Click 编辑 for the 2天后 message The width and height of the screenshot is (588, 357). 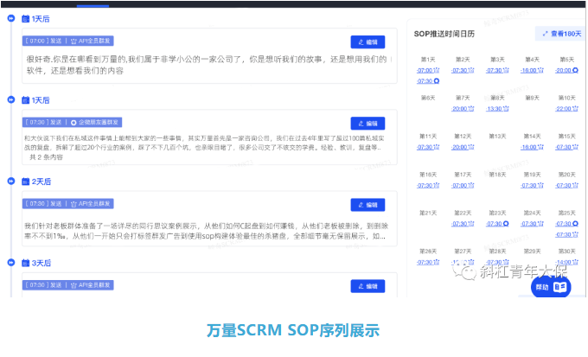point(367,205)
